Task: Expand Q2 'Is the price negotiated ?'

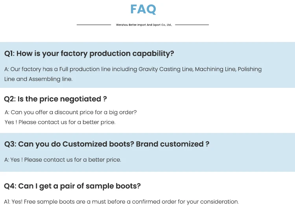Action: (x=55, y=99)
